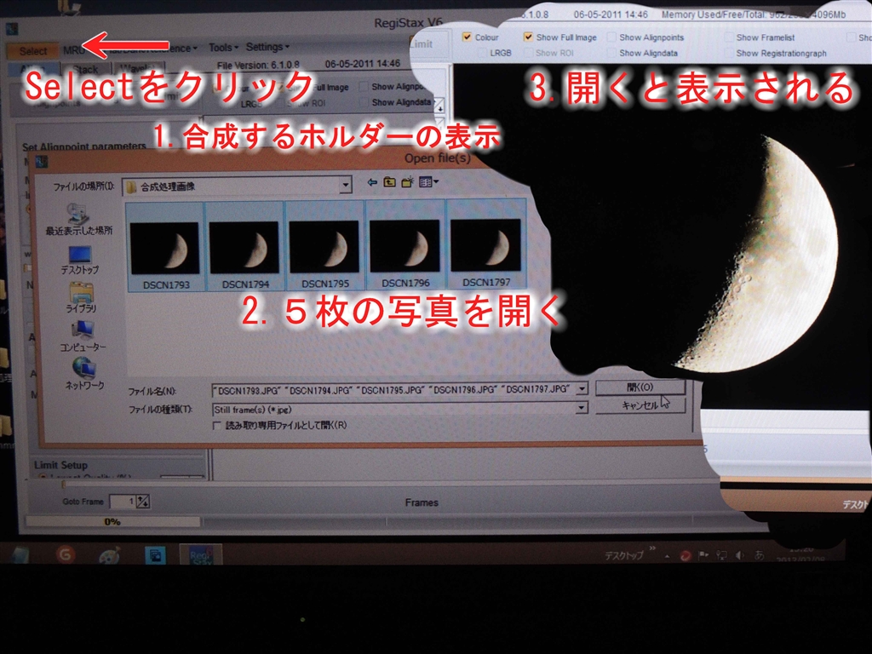Select the DSCN1796 thumbnail

(x=404, y=245)
